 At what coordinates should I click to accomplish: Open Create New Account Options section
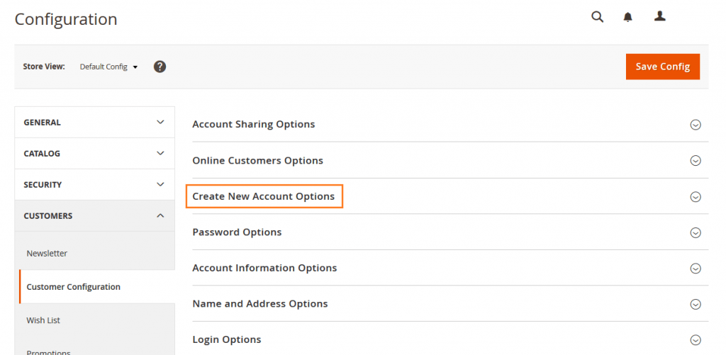coord(264,196)
